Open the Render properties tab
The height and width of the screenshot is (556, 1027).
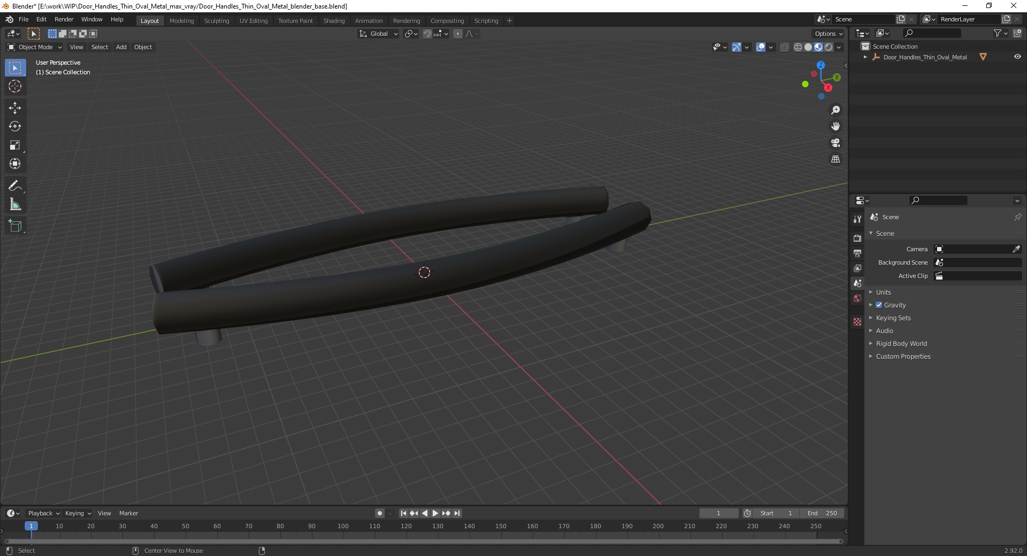point(857,238)
